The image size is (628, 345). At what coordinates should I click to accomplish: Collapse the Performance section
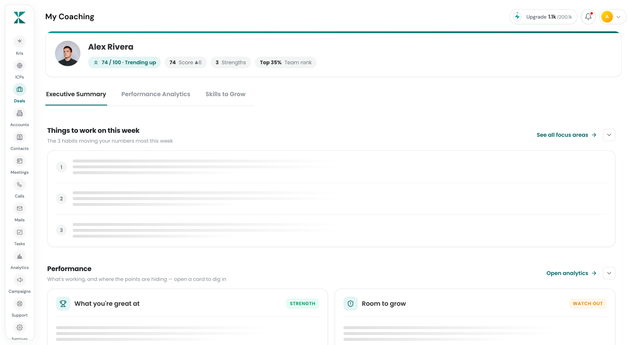tap(609, 273)
